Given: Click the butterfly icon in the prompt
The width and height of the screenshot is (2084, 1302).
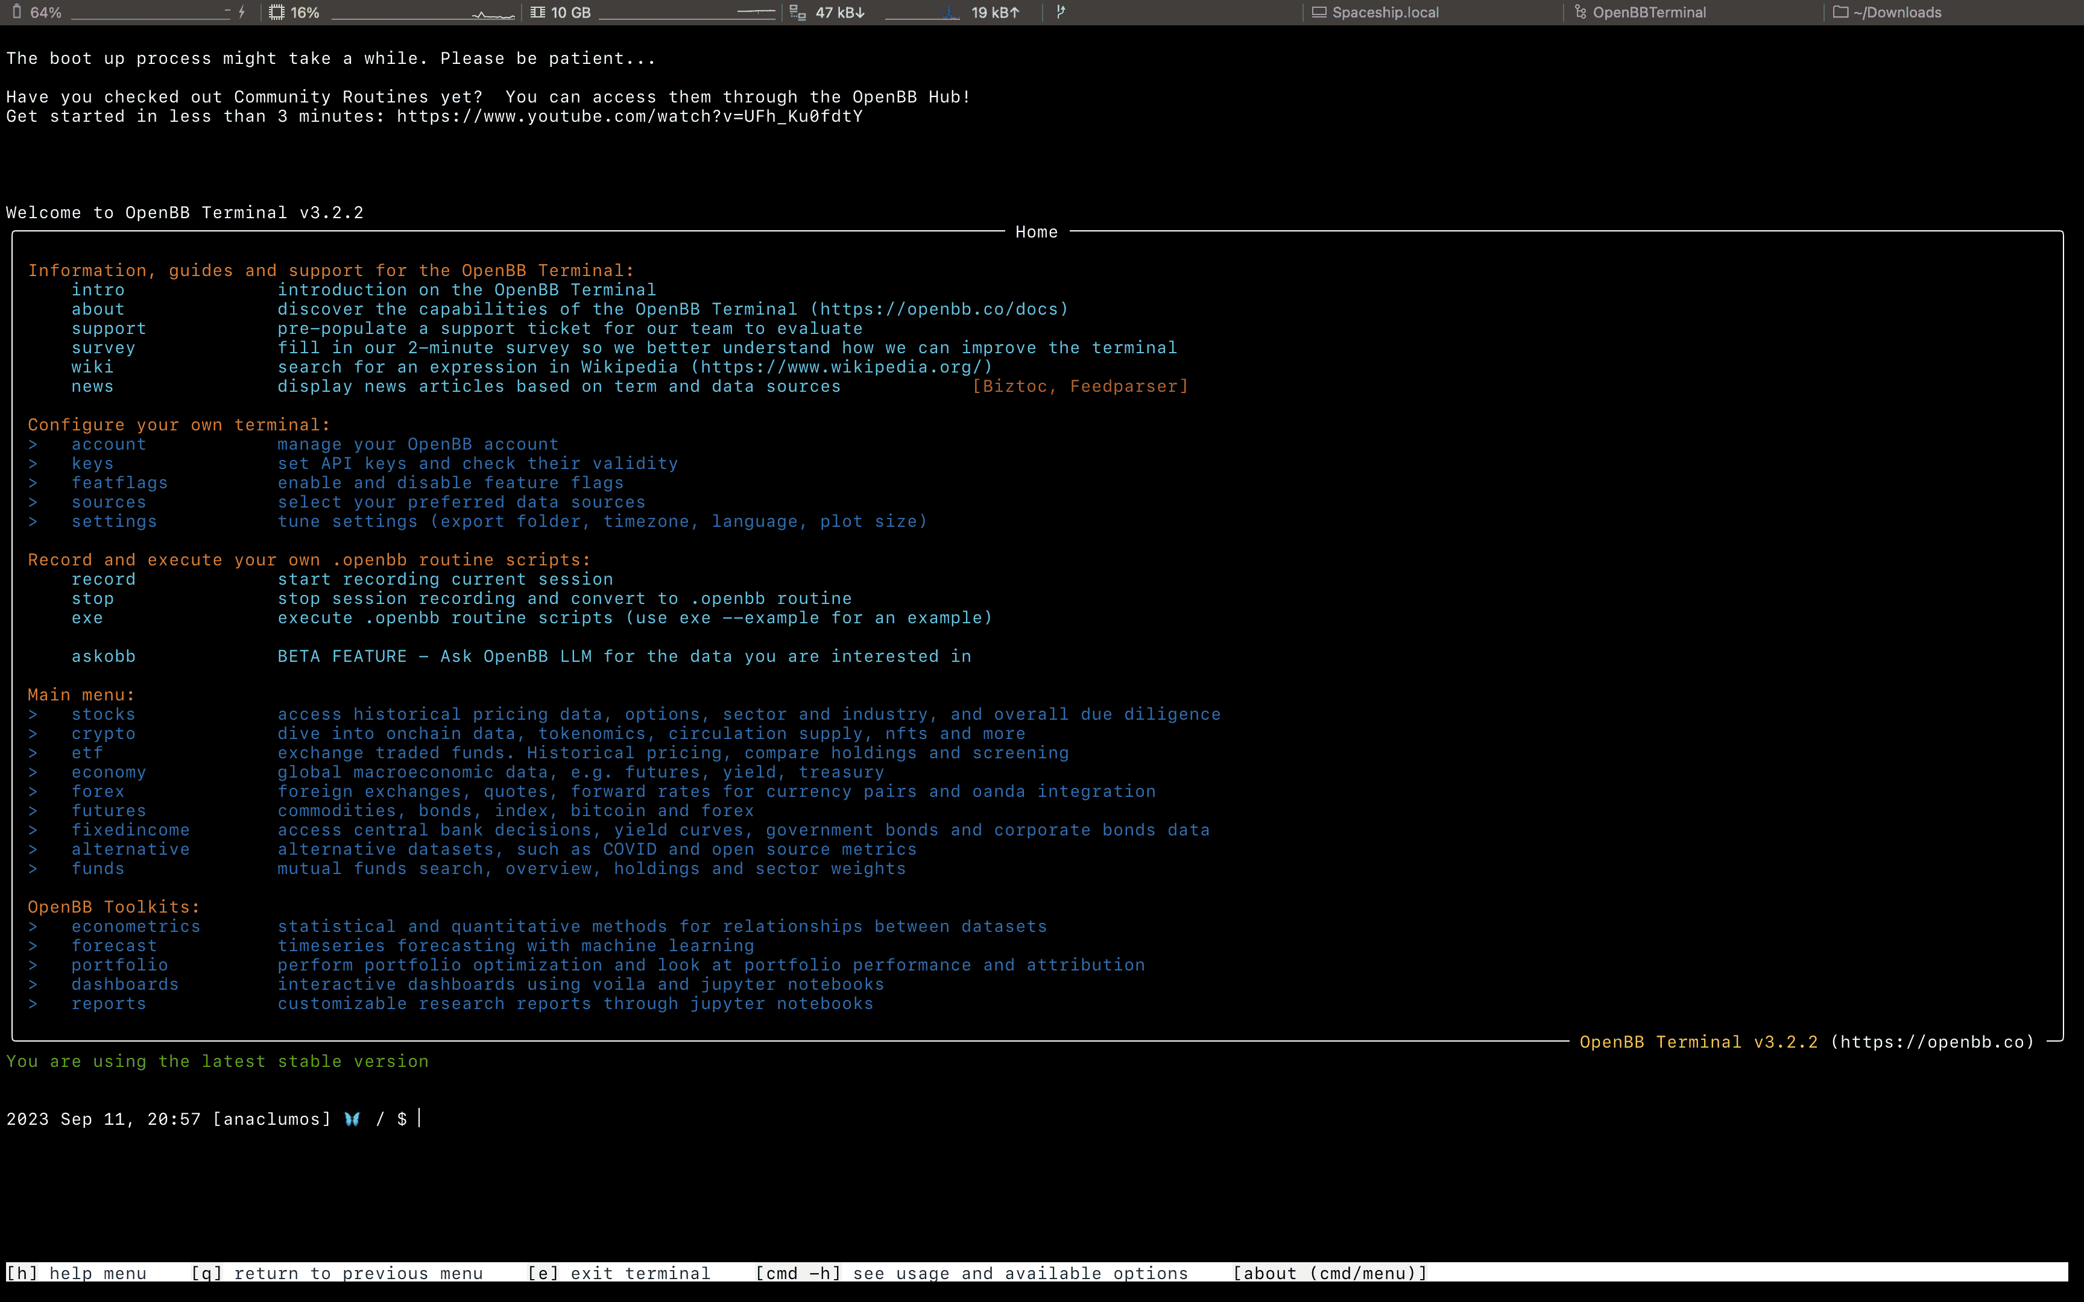Looking at the screenshot, I should (x=352, y=1119).
